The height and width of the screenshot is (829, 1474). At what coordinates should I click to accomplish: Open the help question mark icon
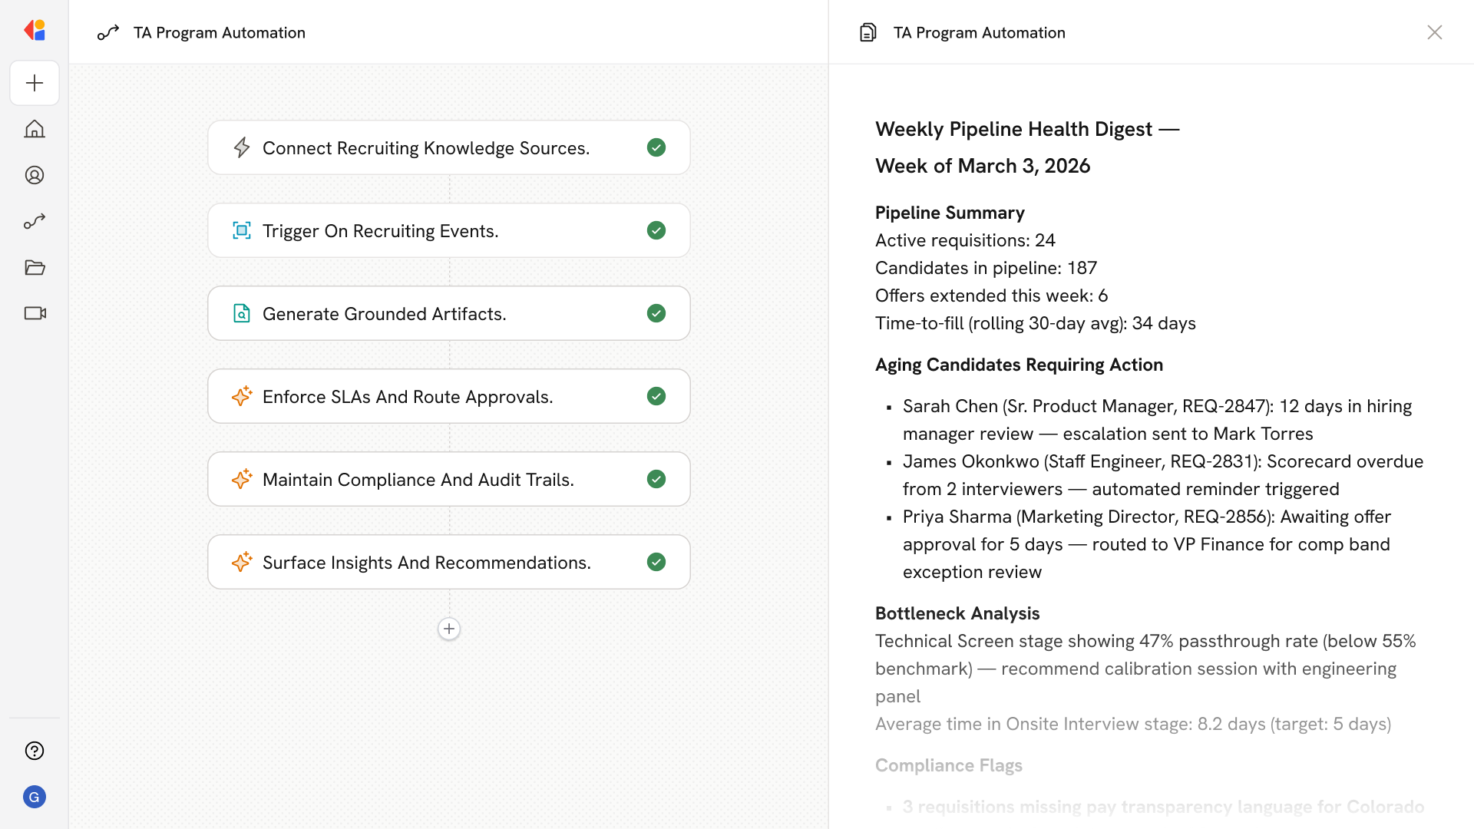point(35,751)
